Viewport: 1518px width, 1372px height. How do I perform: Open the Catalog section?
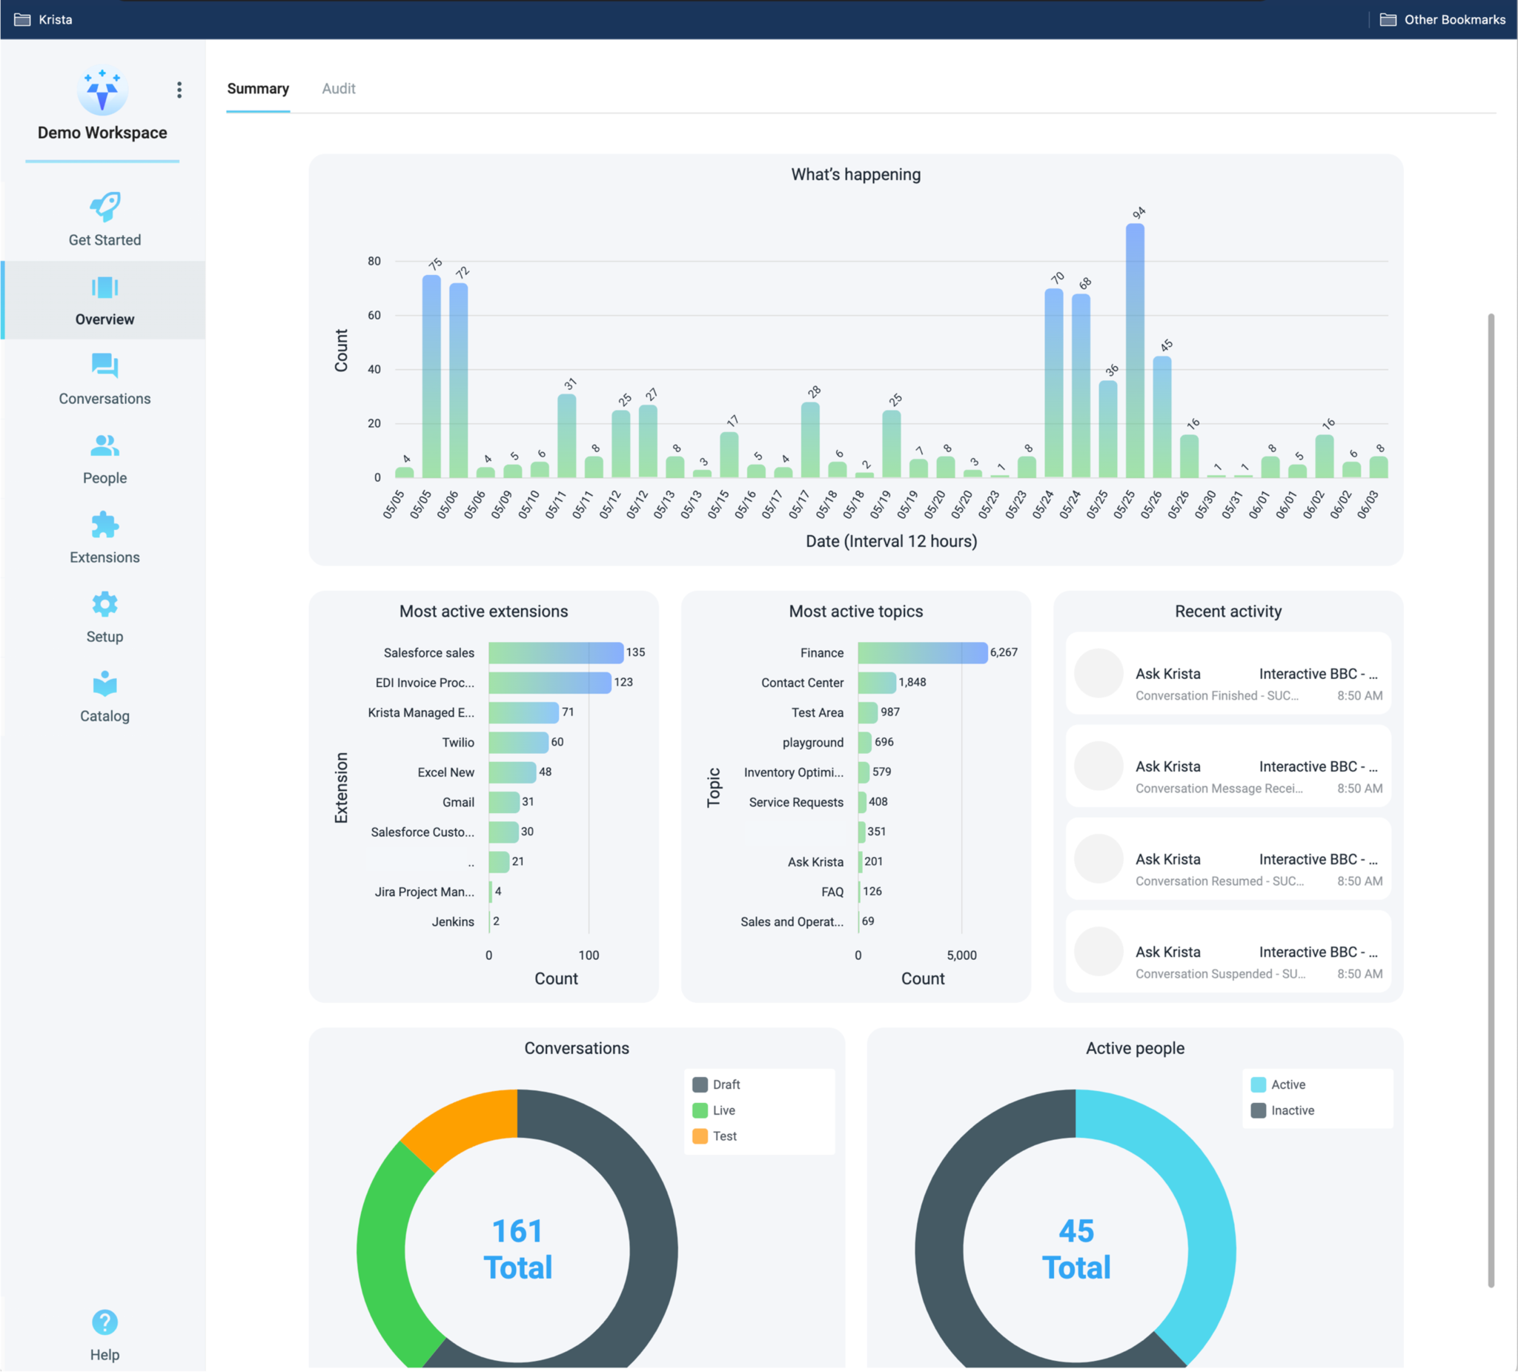pos(104,683)
